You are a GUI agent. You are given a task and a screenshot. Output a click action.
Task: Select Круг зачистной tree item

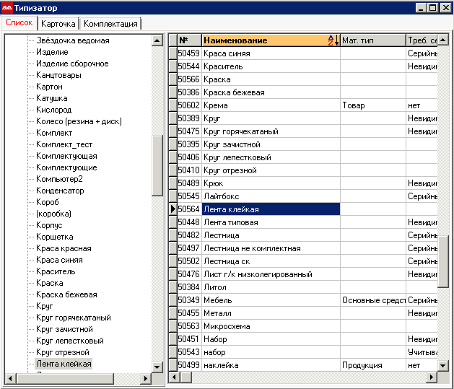(x=64, y=329)
